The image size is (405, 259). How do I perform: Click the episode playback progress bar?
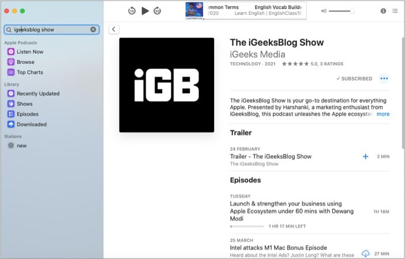pyautogui.click(x=247, y=226)
